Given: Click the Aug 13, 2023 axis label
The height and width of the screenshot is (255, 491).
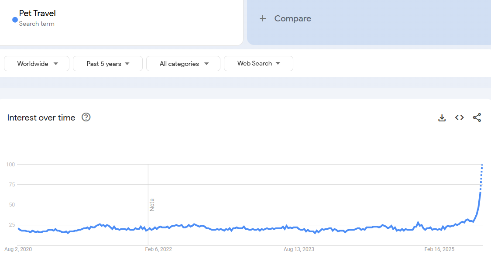Looking at the screenshot, I should pyautogui.click(x=299, y=249).
